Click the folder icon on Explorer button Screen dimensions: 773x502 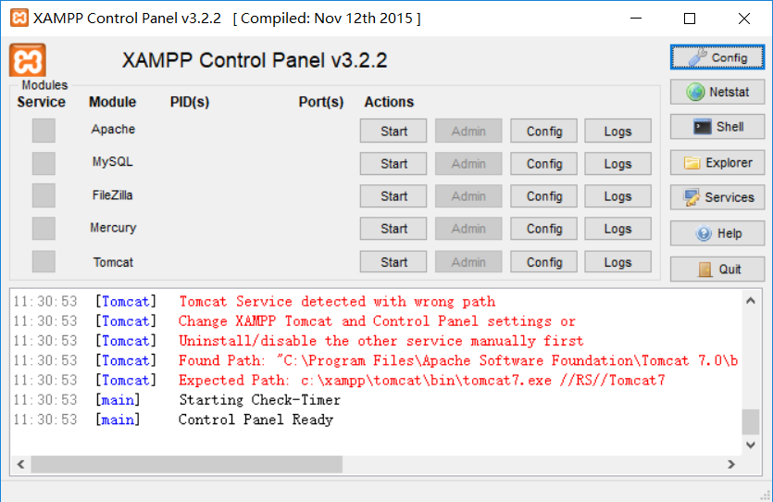point(692,163)
